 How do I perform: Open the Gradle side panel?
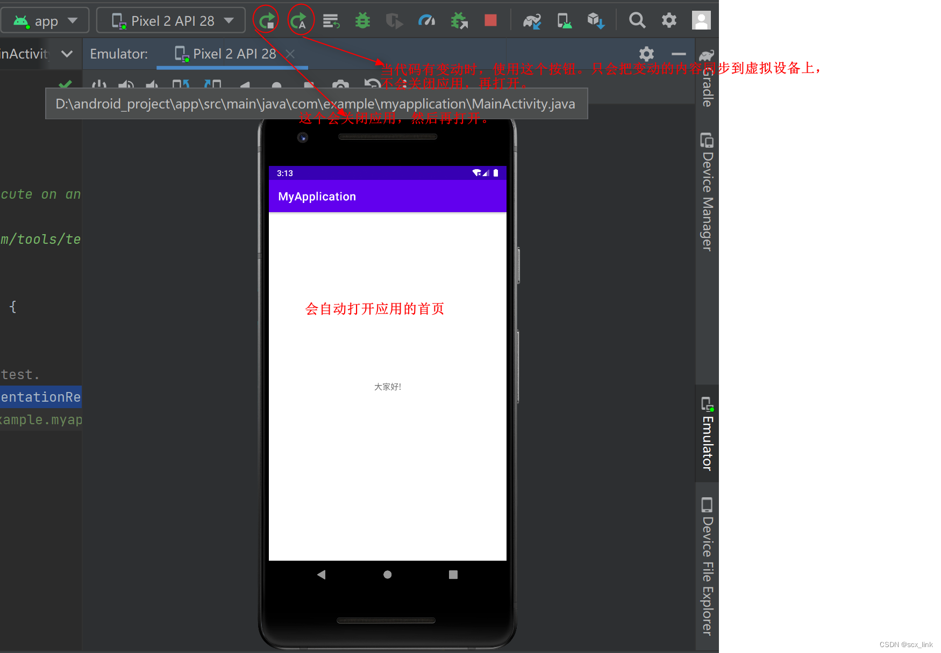point(707,78)
